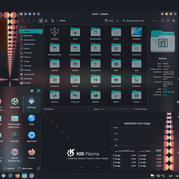This screenshot has height=179, width=179.
Task: Launch Kate from the app launcher
Action: (x=32, y=120)
